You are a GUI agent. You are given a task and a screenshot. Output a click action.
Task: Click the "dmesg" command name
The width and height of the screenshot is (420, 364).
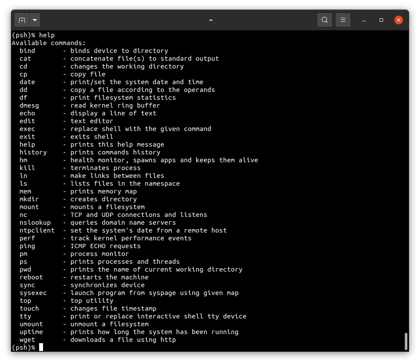(x=29, y=105)
